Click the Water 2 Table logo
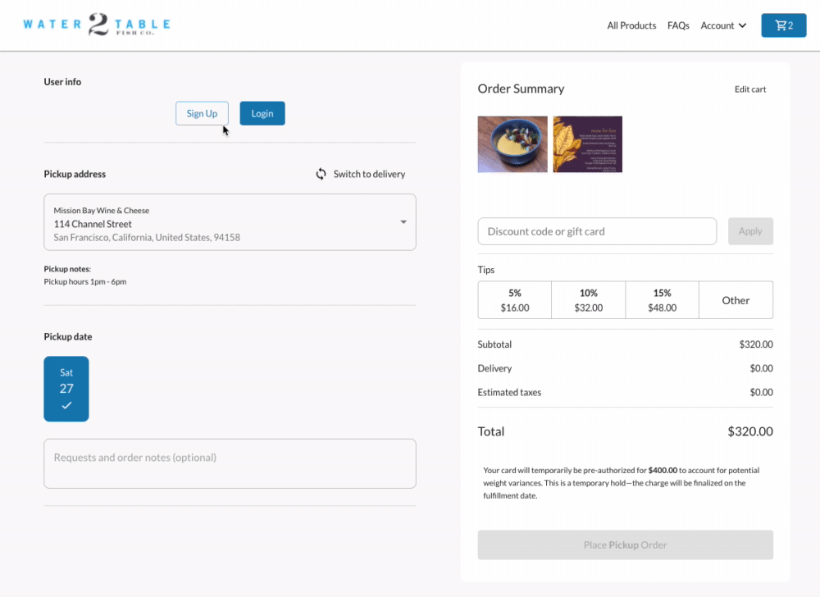Image resolution: width=820 pixels, height=597 pixels. (97, 25)
